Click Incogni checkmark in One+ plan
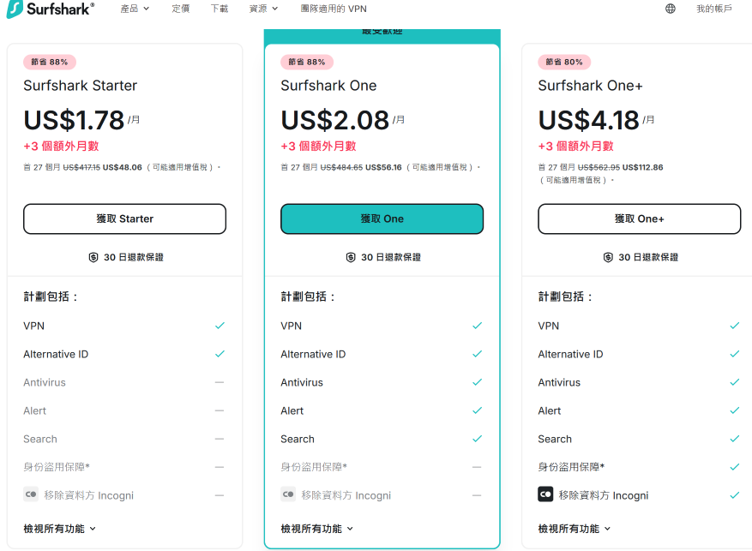This screenshot has height=551, width=752. (734, 495)
